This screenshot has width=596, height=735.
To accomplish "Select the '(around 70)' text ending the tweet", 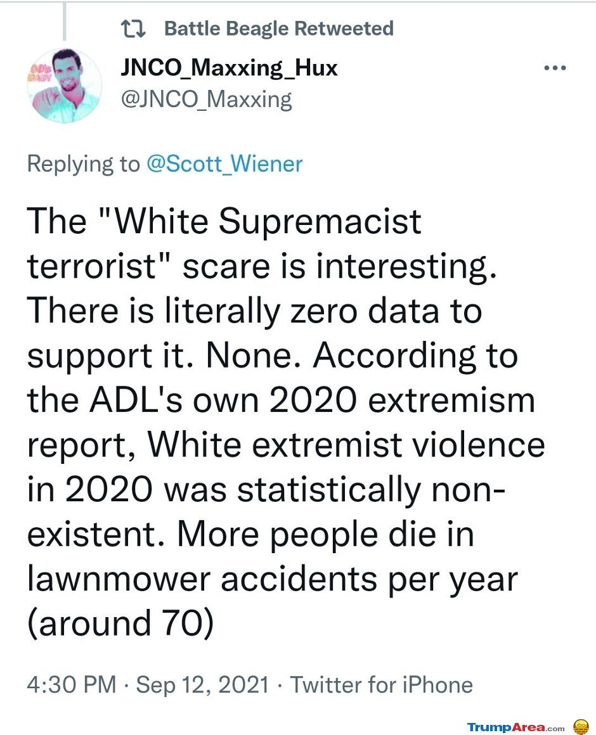I will tap(120, 623).
